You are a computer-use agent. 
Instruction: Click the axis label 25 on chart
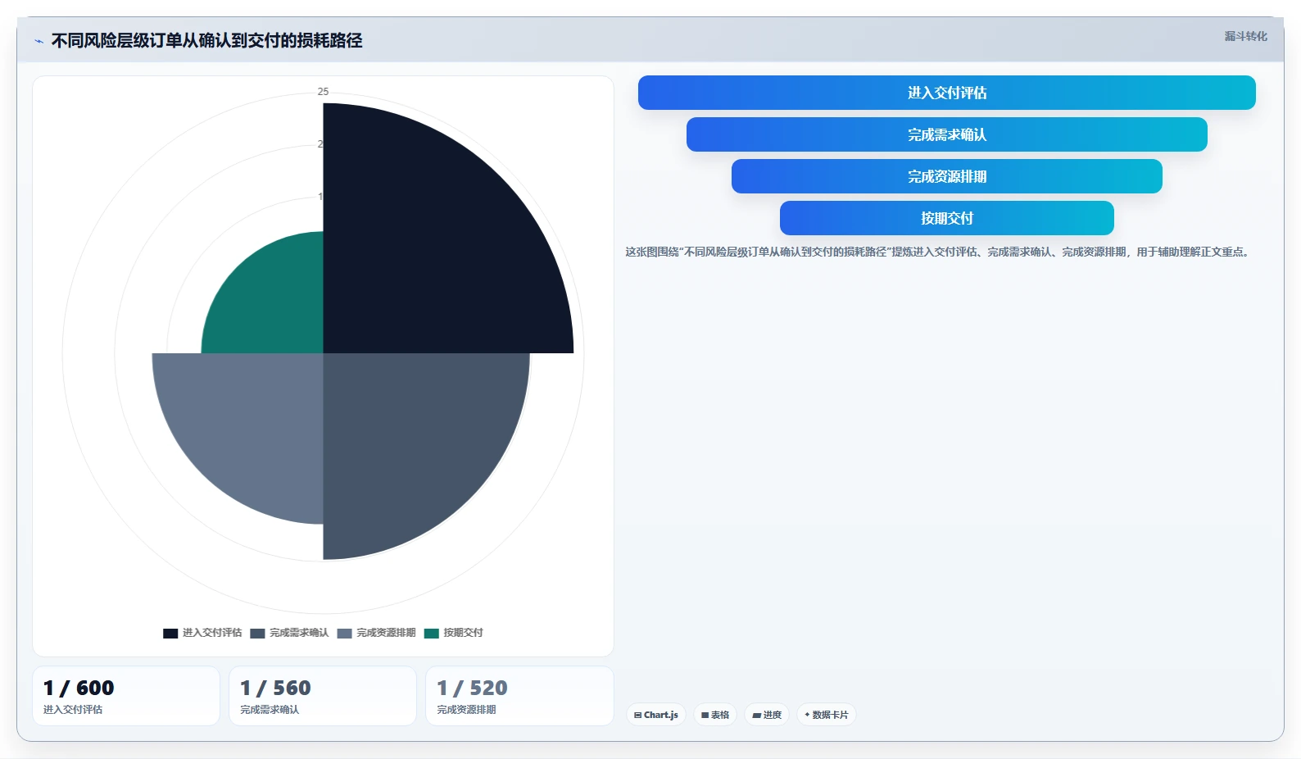click(323, 92)
